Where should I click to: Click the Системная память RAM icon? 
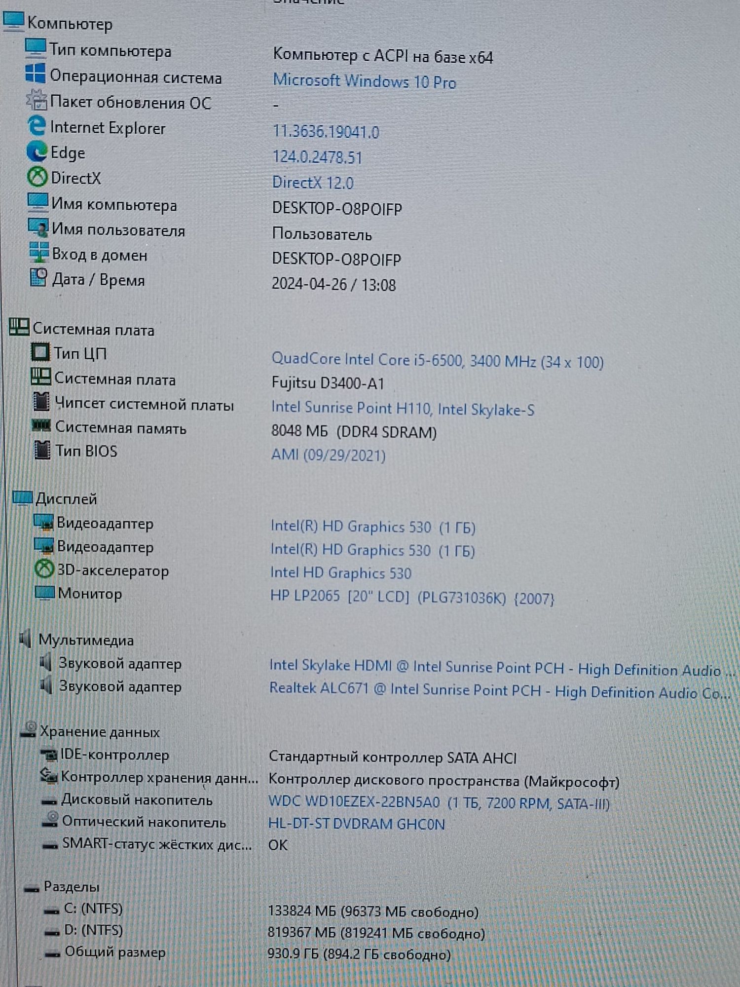pyautogui.click(x=41, y=425)
